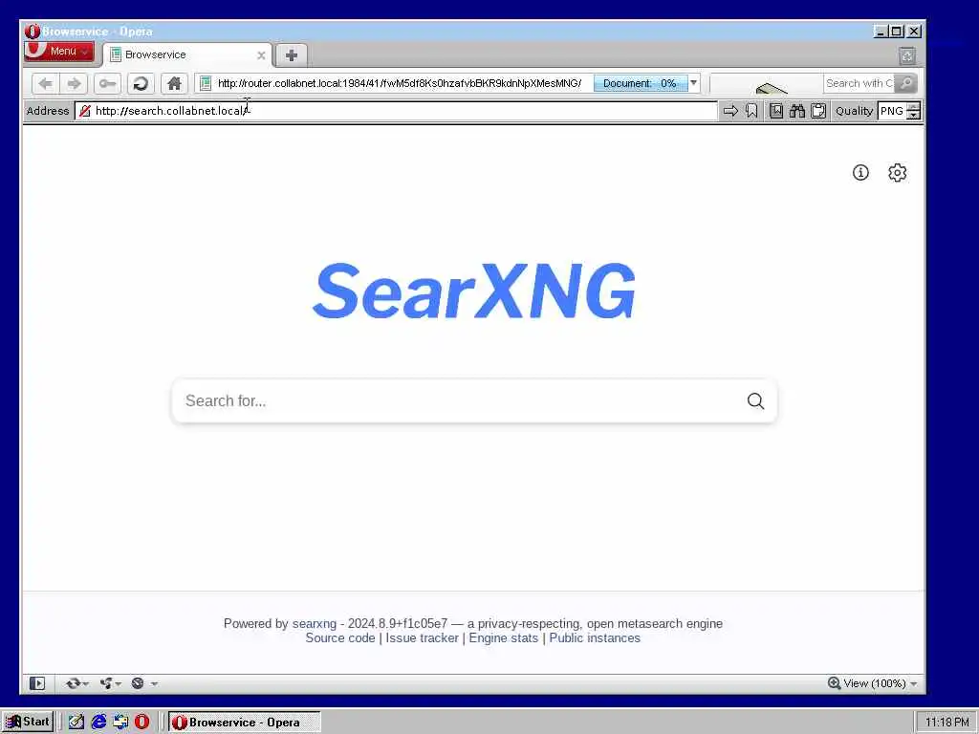
Task: Click the Quality PNG stepper arrows
Action: coord(913,111)
